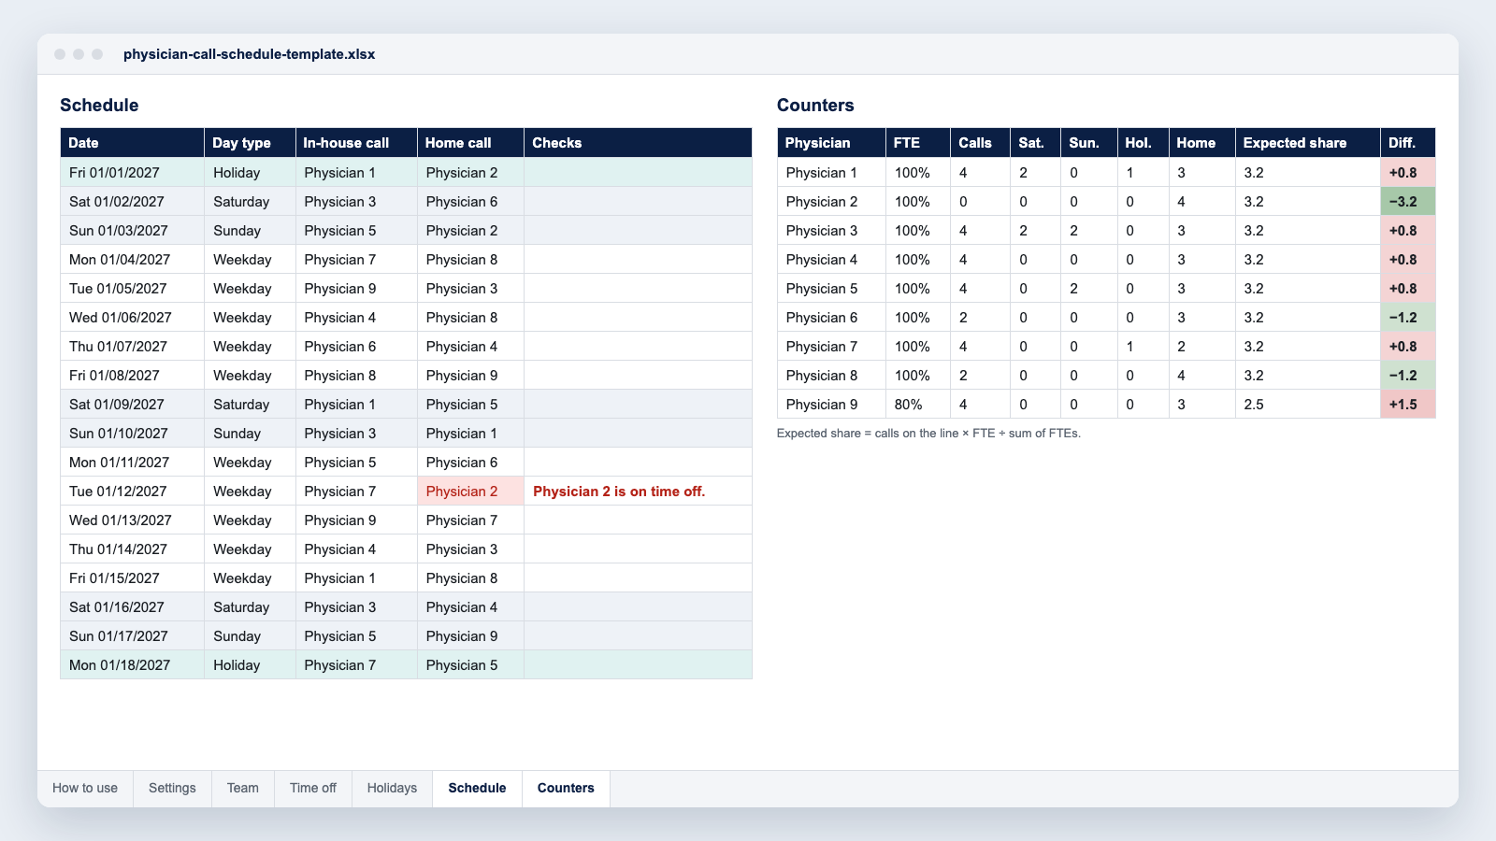Image resolution: width=1496 pixels, height=841 pixels.
Task: Click the Home column header in Counters
Action: tap(1201, 143)
